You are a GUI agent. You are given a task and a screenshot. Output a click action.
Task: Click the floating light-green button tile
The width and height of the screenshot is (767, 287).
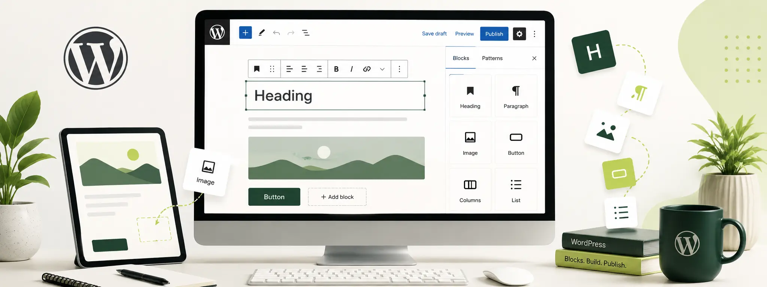619,173
